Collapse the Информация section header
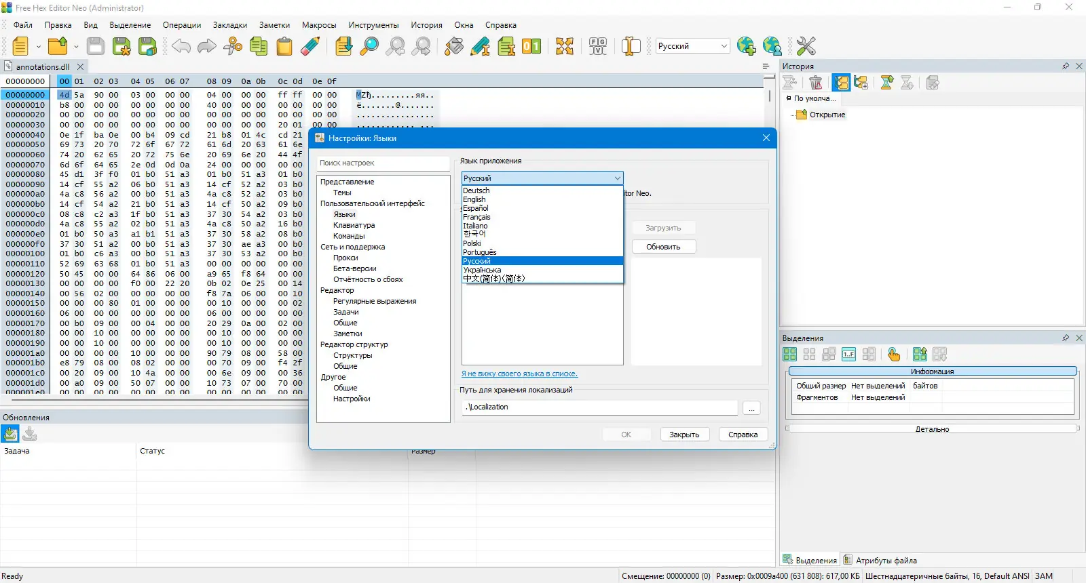This screenshot has width=1086, height=583. point(933,371)
